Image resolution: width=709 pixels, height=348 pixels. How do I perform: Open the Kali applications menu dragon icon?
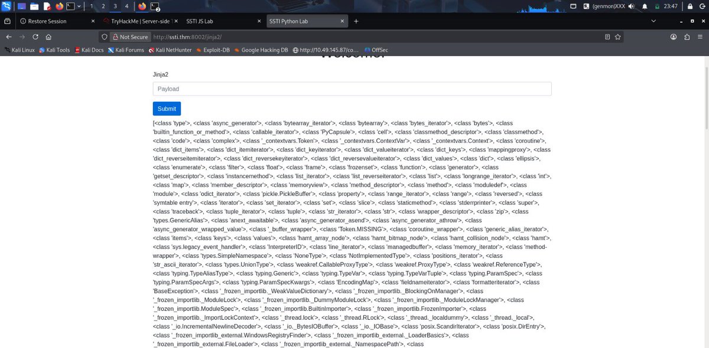pyautogui.click(x=6, y=6)
